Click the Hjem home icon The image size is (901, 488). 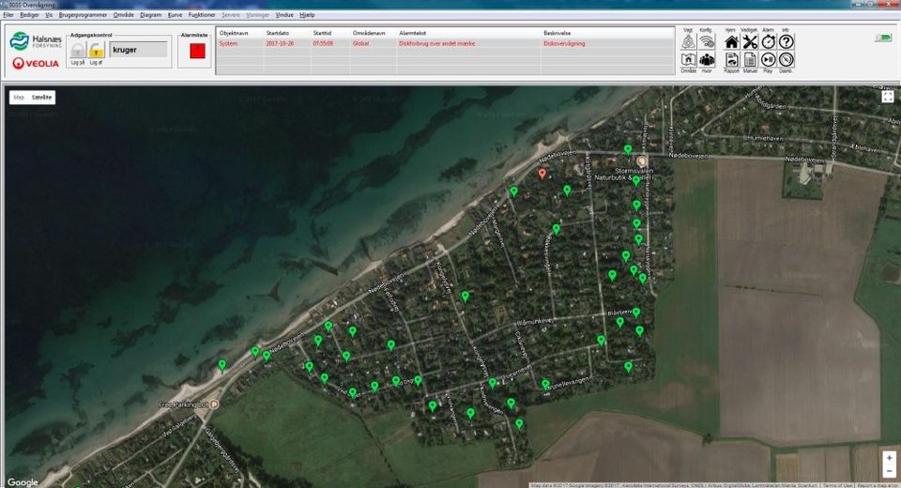tap(731, 41)
